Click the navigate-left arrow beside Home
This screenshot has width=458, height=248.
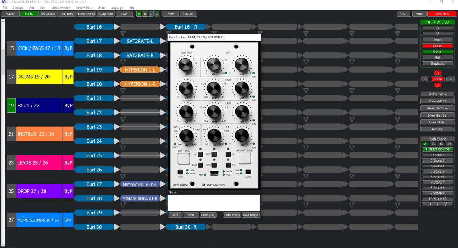[x=425, y=79]
